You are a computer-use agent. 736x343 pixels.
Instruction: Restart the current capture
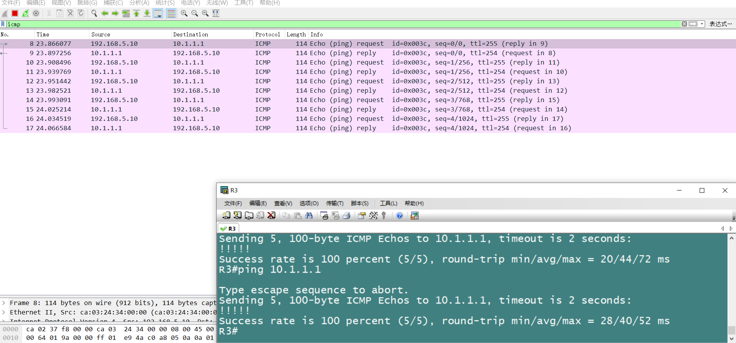pyautogui.click(x=25, y=13)
